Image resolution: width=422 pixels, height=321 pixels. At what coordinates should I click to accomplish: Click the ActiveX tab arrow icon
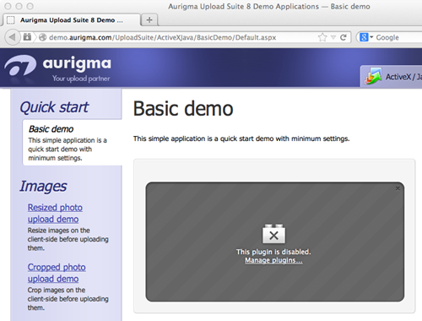point(373,76)
